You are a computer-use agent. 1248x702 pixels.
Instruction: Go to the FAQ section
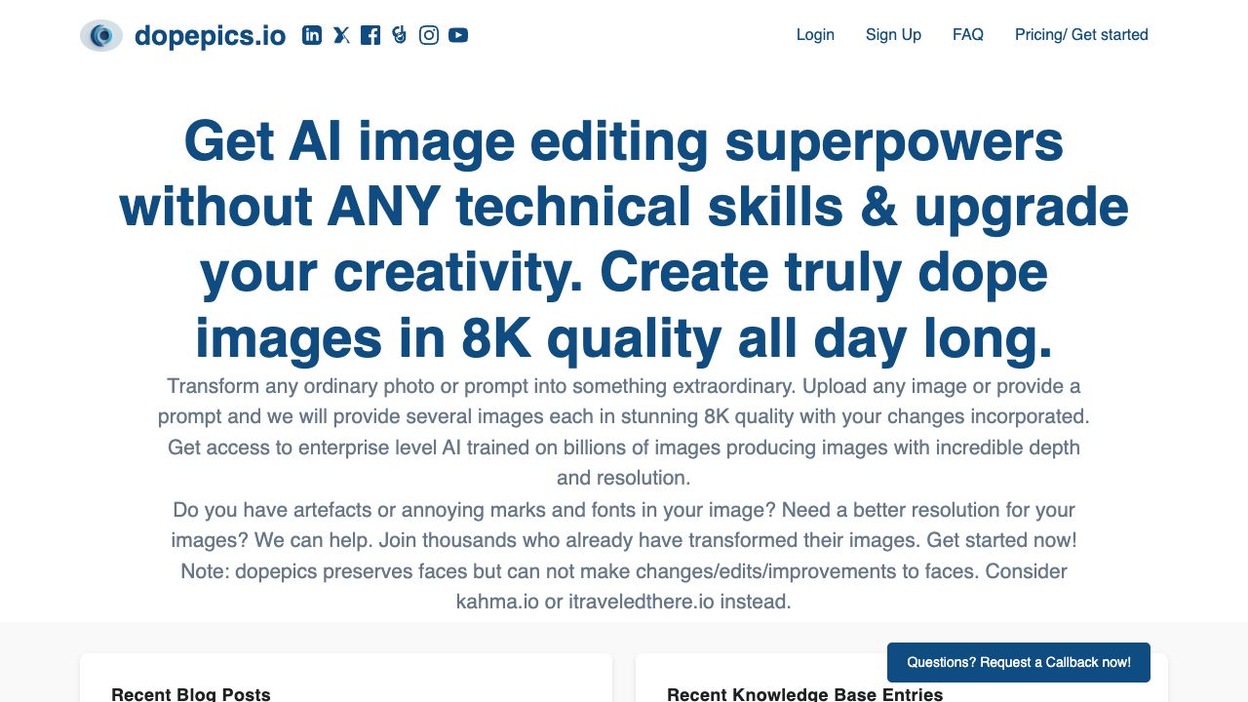click(967, 35)
